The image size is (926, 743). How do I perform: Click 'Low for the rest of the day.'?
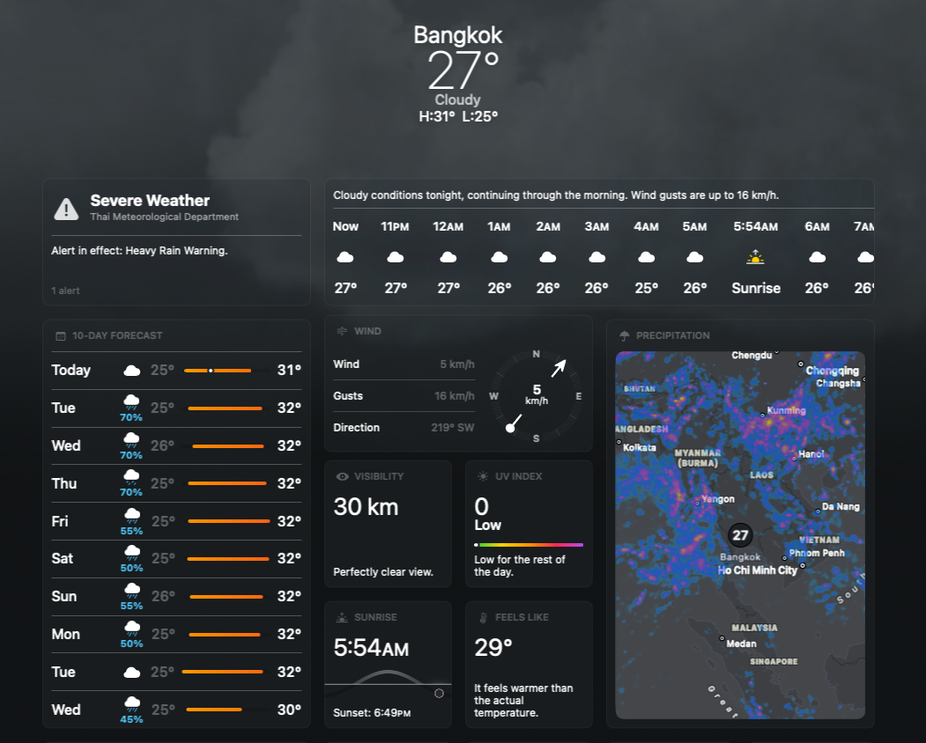[520, 565]
